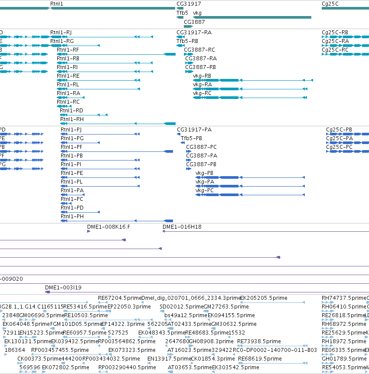
Task: Select the DME1-003I19 BAC label
Action: [x=63, y=288]
